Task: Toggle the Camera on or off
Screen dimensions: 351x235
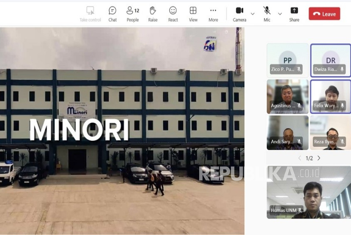Action: pos(239,14)
